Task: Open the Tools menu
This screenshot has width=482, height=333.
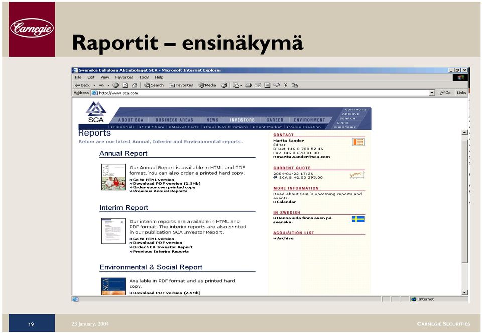Action: coord(144,77)
